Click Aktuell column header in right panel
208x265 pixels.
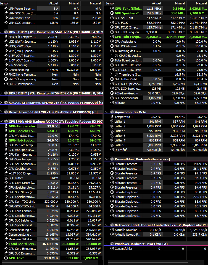pos(153,3)
